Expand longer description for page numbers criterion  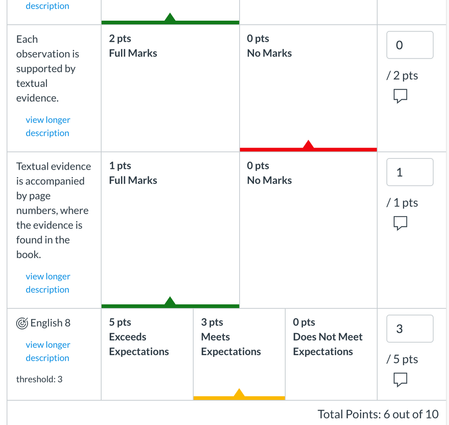click(x=48, y=283)
